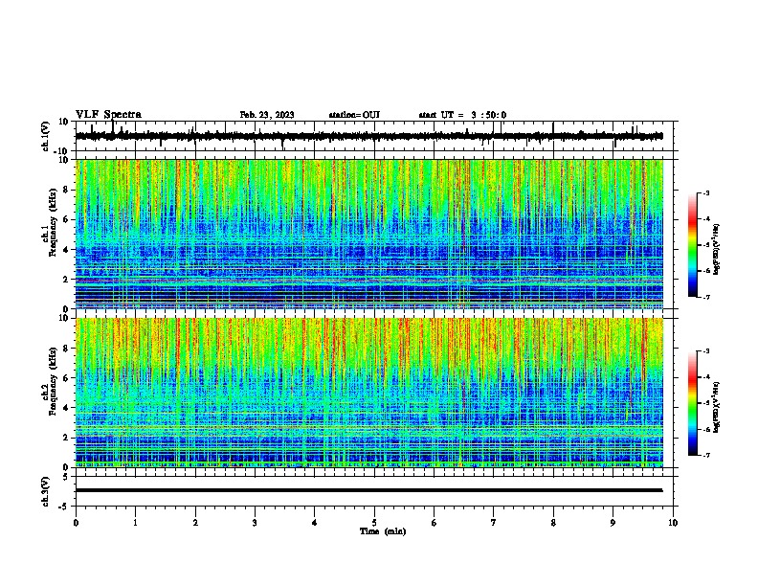Click the log(PSD) label beside ch.1 colorbar

[x=717, y=249]
